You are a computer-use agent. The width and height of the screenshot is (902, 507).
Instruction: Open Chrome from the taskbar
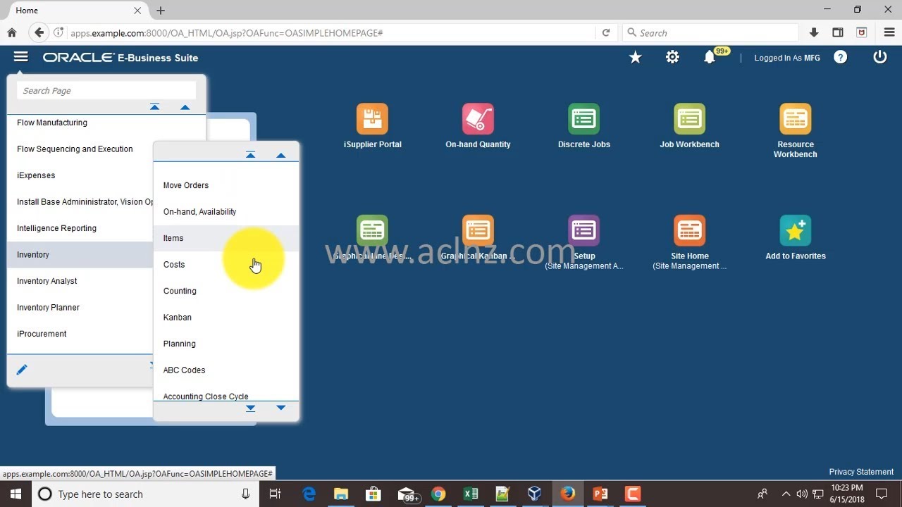coord(438,494)
